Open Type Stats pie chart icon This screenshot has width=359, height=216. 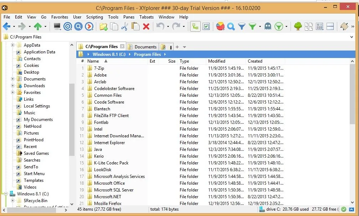tap(220, 27)
